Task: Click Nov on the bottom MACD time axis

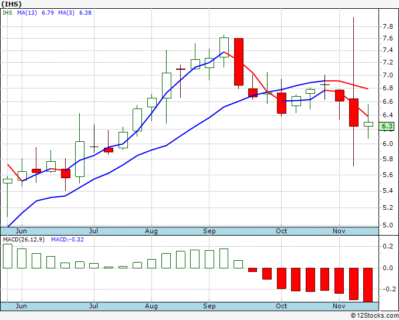Action: (339, 306)
